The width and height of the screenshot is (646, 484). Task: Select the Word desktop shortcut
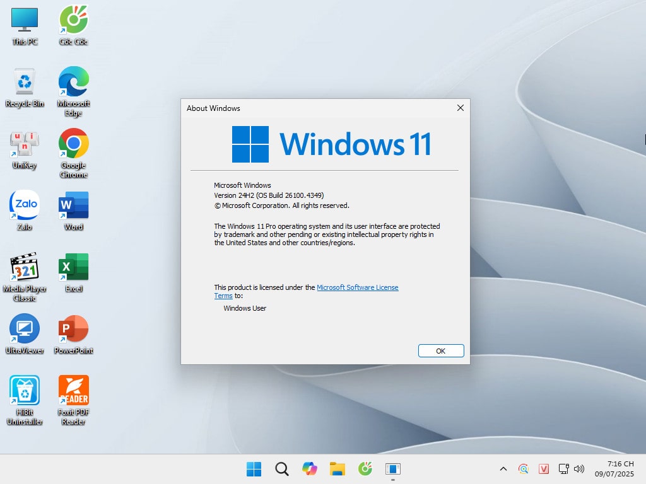coord(73,211)
